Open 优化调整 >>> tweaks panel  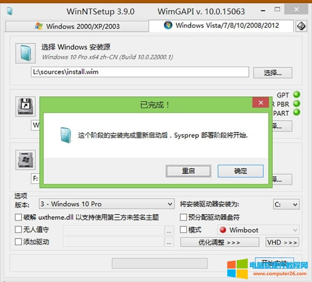tap(220, 242)
